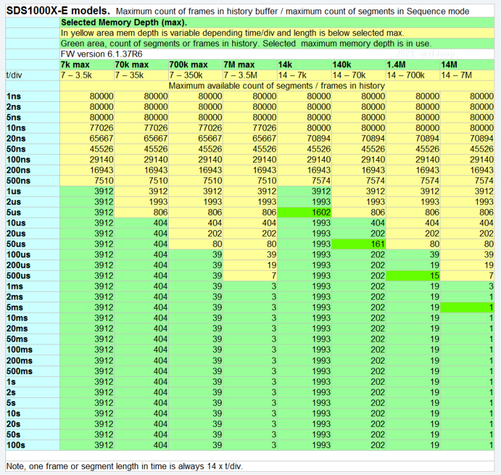The width and height of the screenshot is (501, 475).
Task: Click '65667' in 20ns row under 70k max
Action: tap(141, 139)
